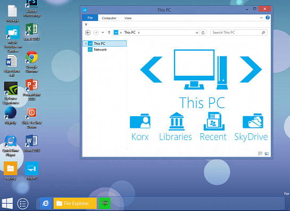Viewport: 290px width, 211px height.
Task: Open recent locations dropdown arrow
Action: click(103, 33)
